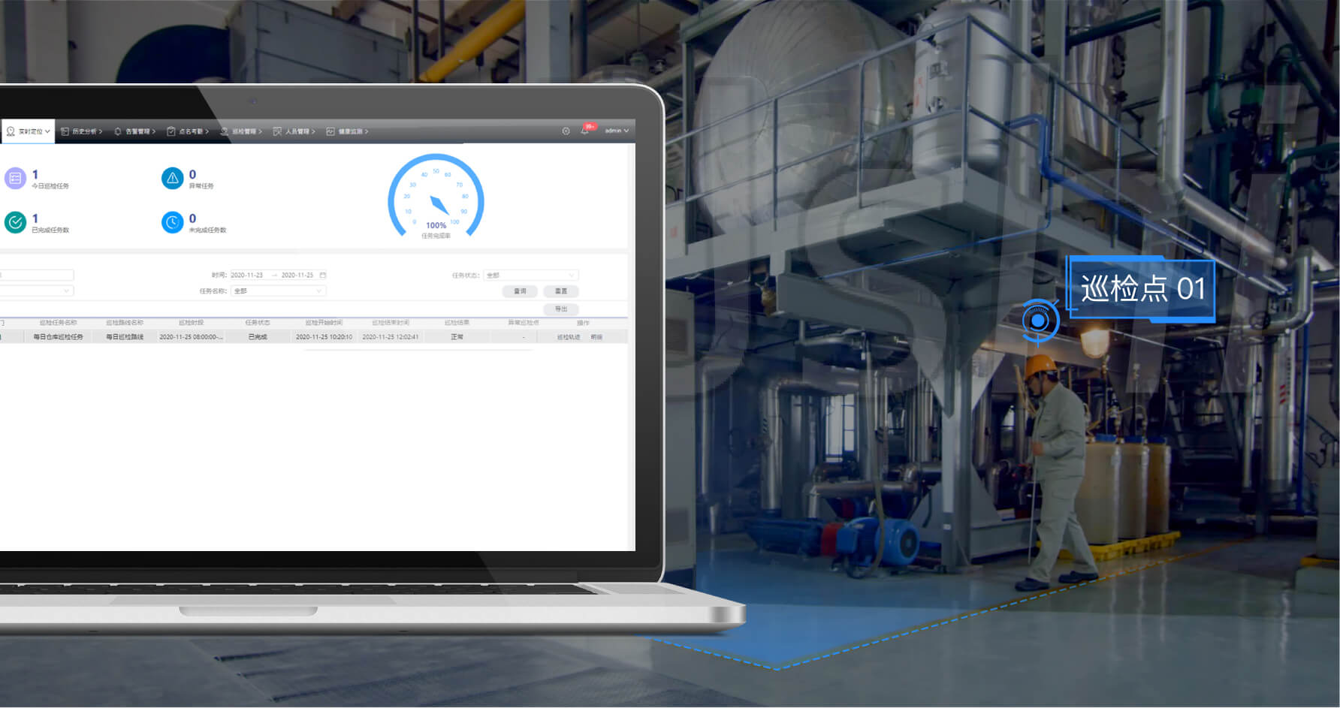Click the 未完成任务数 blue clock icon
The height and width of the screenshot is (708, 1340).
click(x=172, y=222)
